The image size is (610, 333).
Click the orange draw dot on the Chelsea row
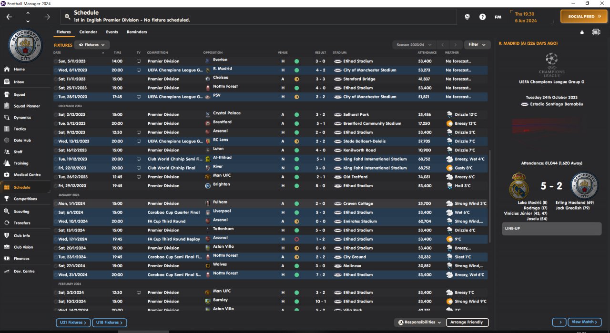click(x=296, y=79)
